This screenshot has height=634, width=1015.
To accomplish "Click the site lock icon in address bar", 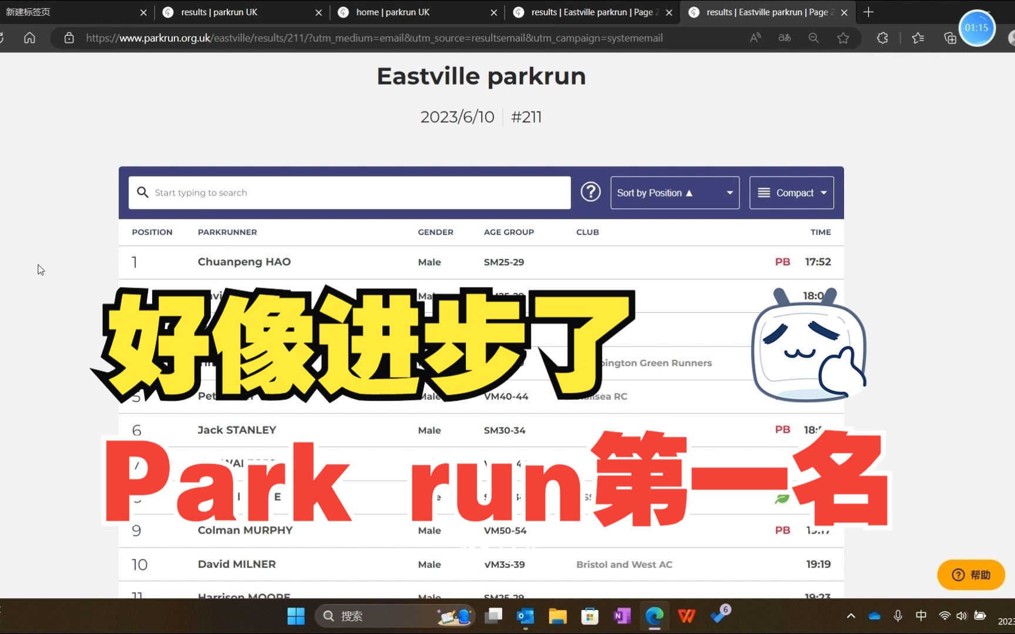I will click(x=69, y=38).
